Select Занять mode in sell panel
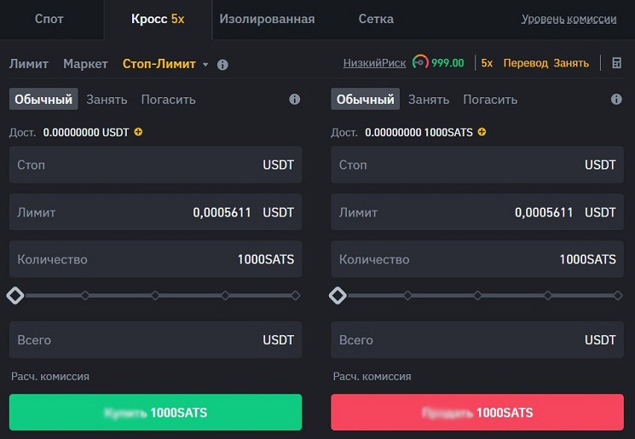635x439 pixels. tap(429, 100)
